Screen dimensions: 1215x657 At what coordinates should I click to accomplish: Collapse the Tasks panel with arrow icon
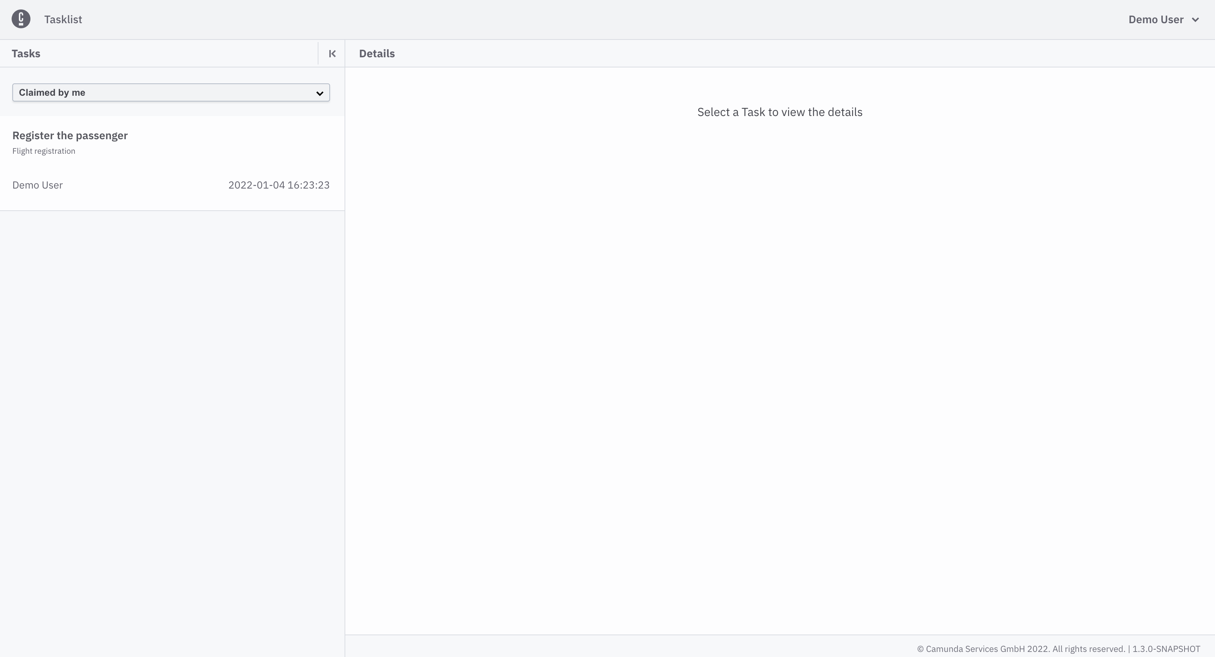pyautogui.click(x=332, y=54)
